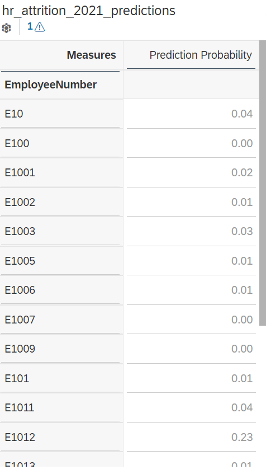Select the E1002 member cell
This screenshot has height=474, width=266.
61,202
